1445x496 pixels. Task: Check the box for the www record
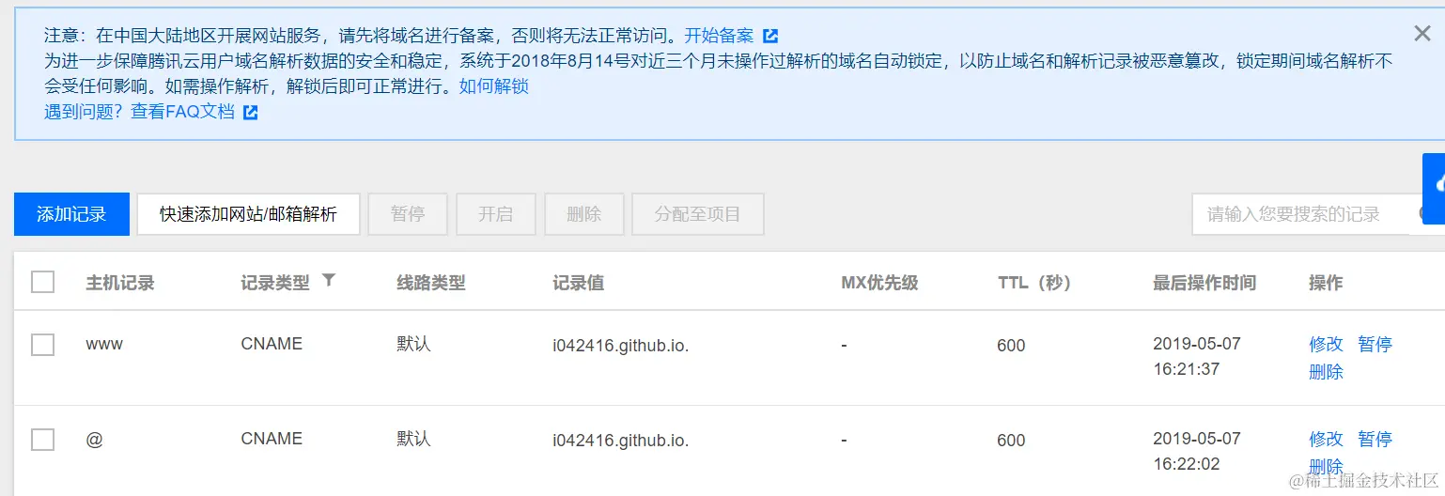[x=43, y=345]
